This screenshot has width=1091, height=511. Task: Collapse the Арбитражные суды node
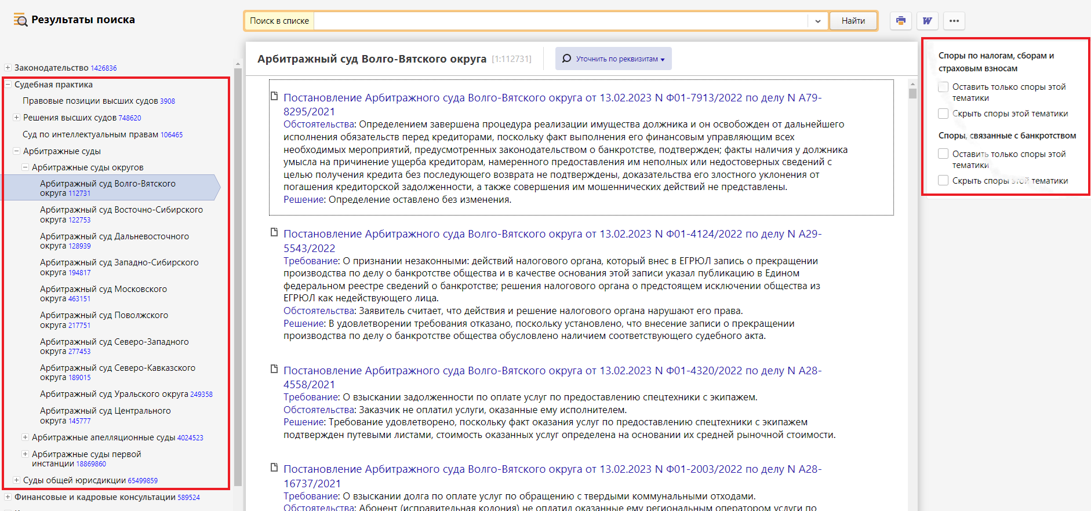click(x=16, y=151)
